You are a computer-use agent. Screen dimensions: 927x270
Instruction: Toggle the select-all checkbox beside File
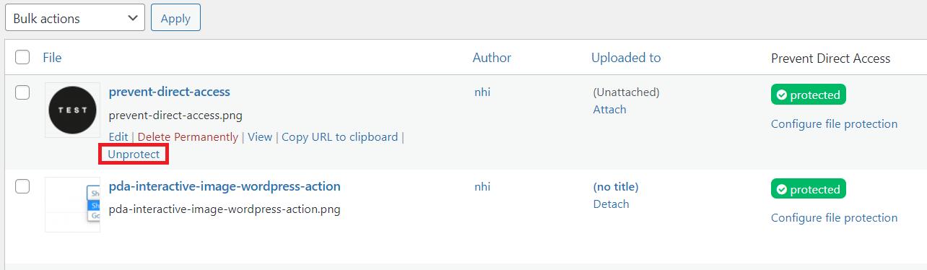(x=22, y=57)
